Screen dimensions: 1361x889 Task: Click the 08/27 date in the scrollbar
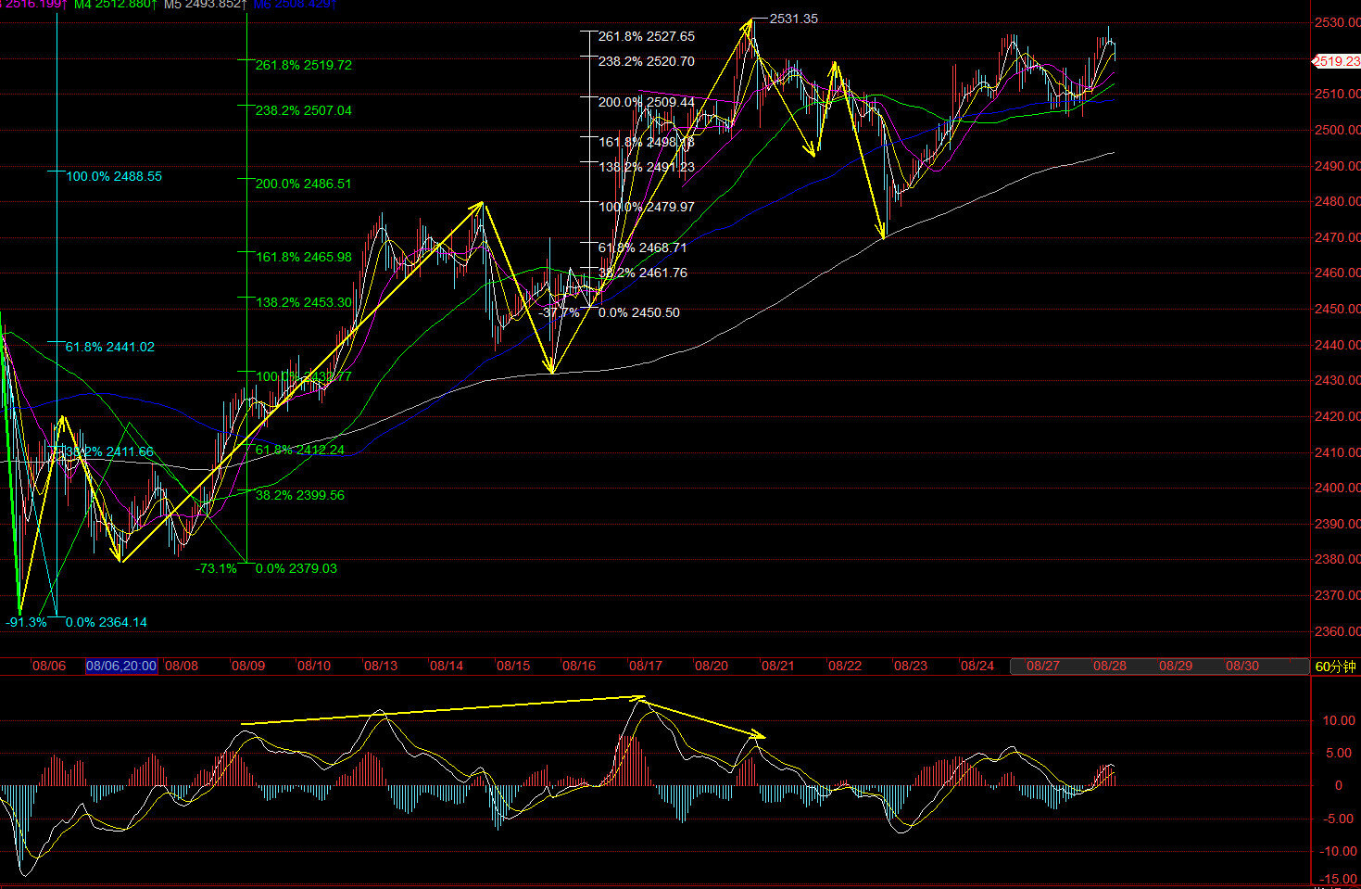point(1043,666)
